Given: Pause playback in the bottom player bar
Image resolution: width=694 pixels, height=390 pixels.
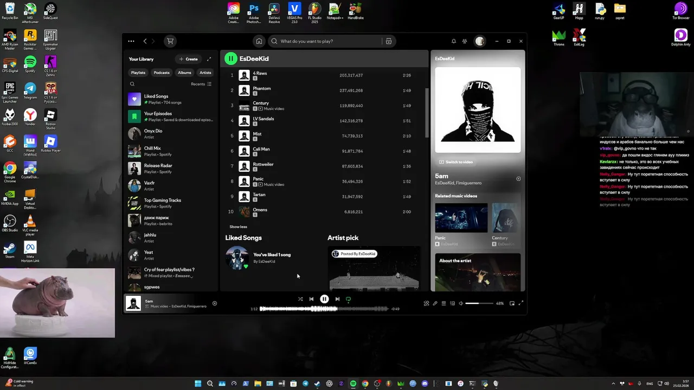Looking at the screenshot, I should pos(324,299).
